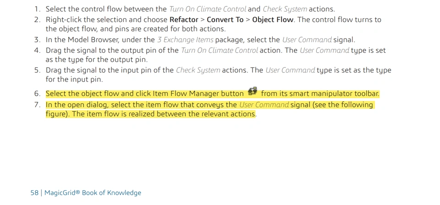440x205 pixels.
Task: Click italic "User Command" in step 5
Action: click(290, 70)
